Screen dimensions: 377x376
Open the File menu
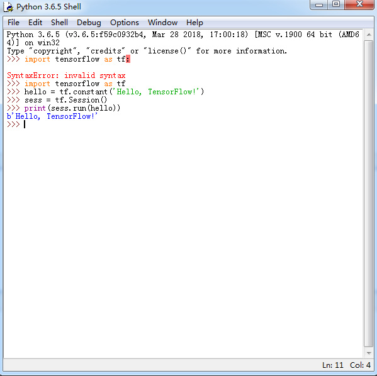point(13,23)
